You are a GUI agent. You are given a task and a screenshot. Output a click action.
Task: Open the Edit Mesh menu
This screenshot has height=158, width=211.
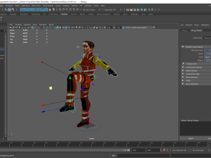pyautogui.click(x=25, y=6)
